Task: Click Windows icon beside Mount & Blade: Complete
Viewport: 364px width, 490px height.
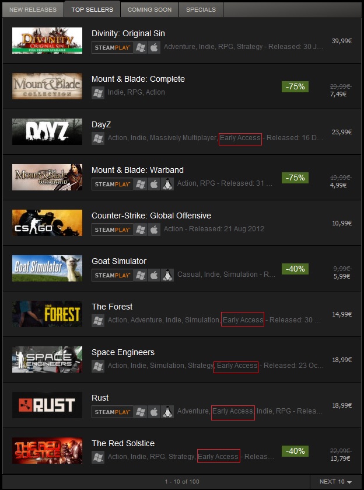Action: click(x=98, y=93)
